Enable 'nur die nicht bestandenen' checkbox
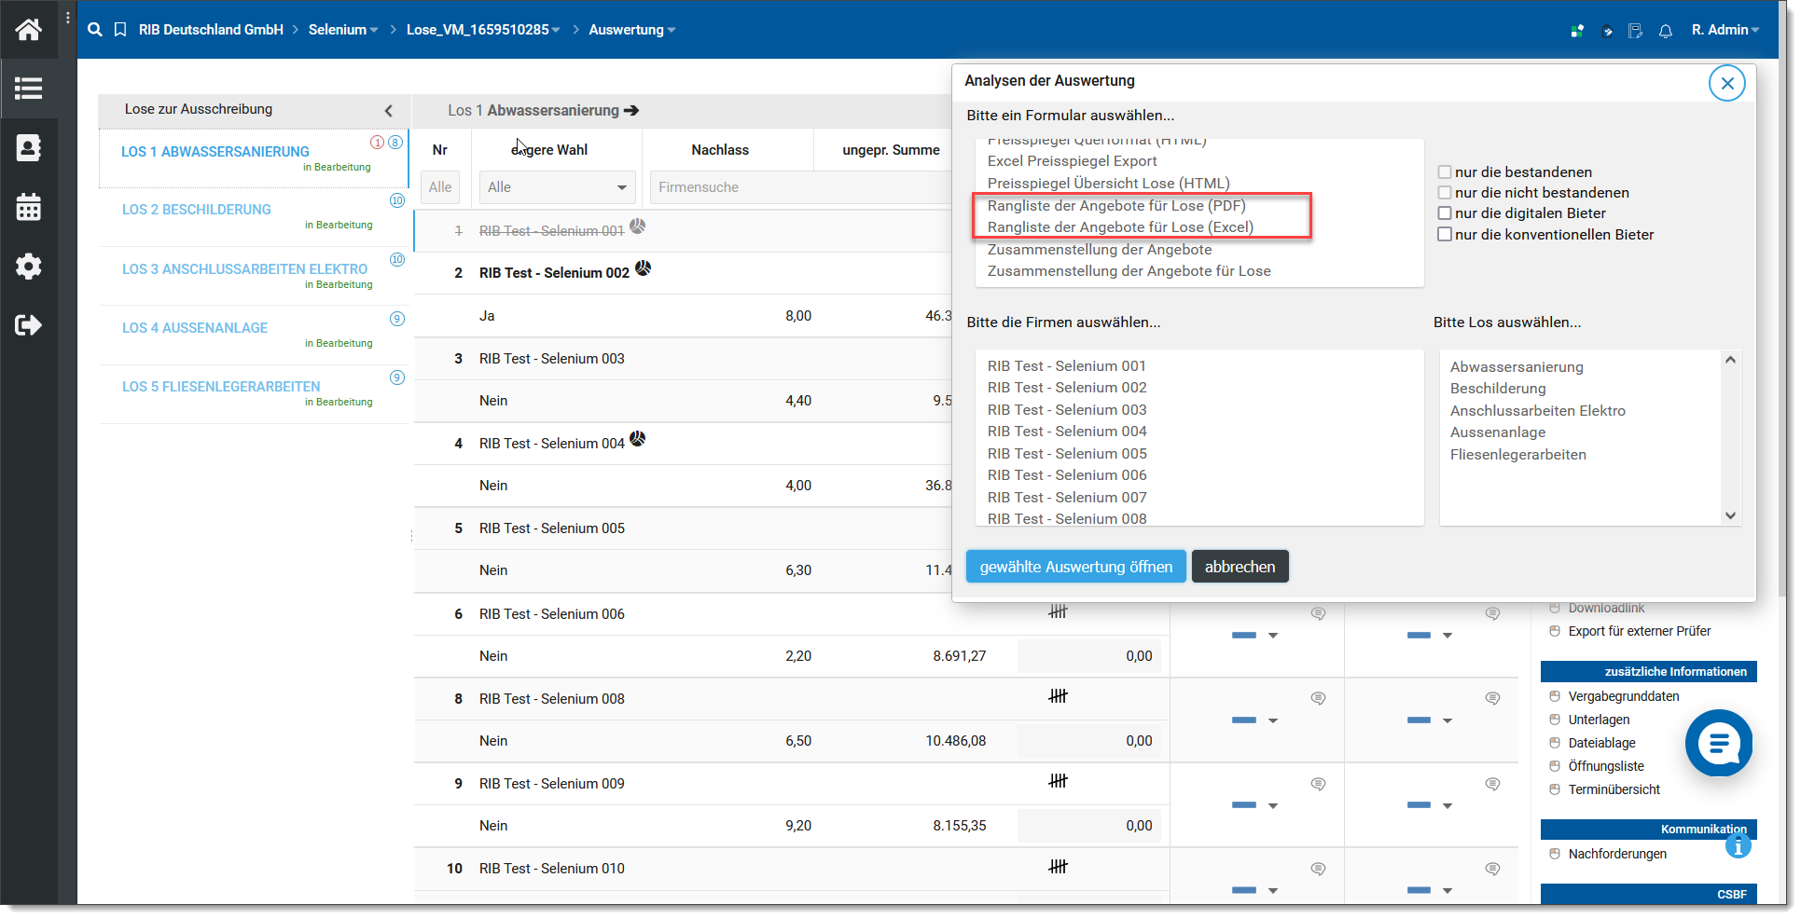1801x919 pixels. click(1445, 193)
